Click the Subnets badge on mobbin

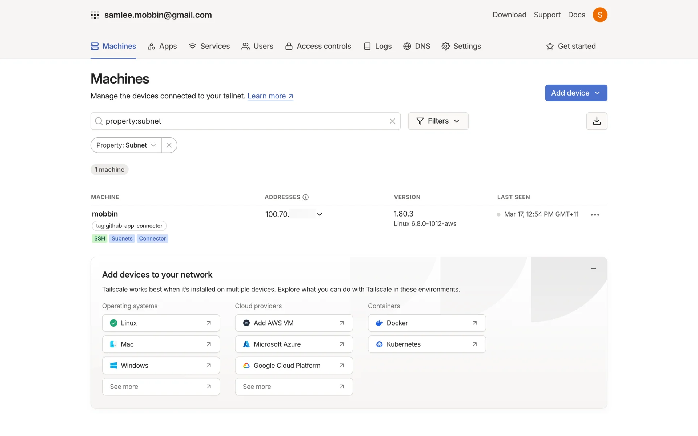point(122,238)
